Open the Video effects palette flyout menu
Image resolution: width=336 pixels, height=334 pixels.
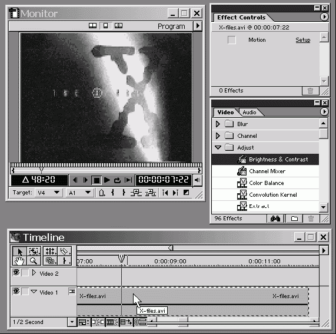[x=324, y=111]
